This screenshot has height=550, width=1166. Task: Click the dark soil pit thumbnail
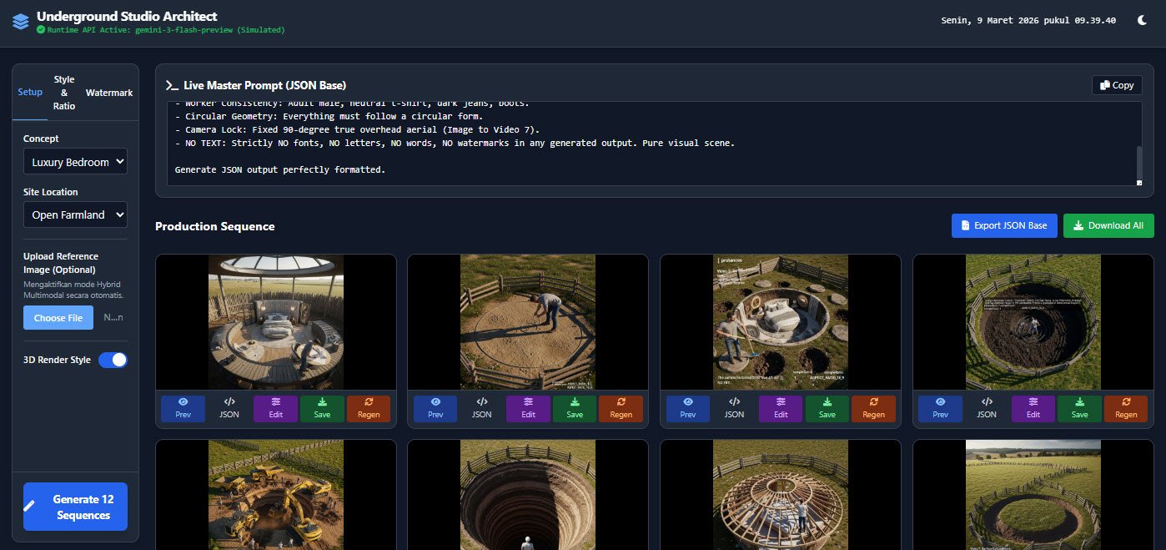pos(1033,322)
